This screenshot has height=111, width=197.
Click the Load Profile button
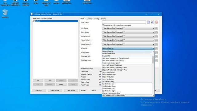tap(71, 90)
